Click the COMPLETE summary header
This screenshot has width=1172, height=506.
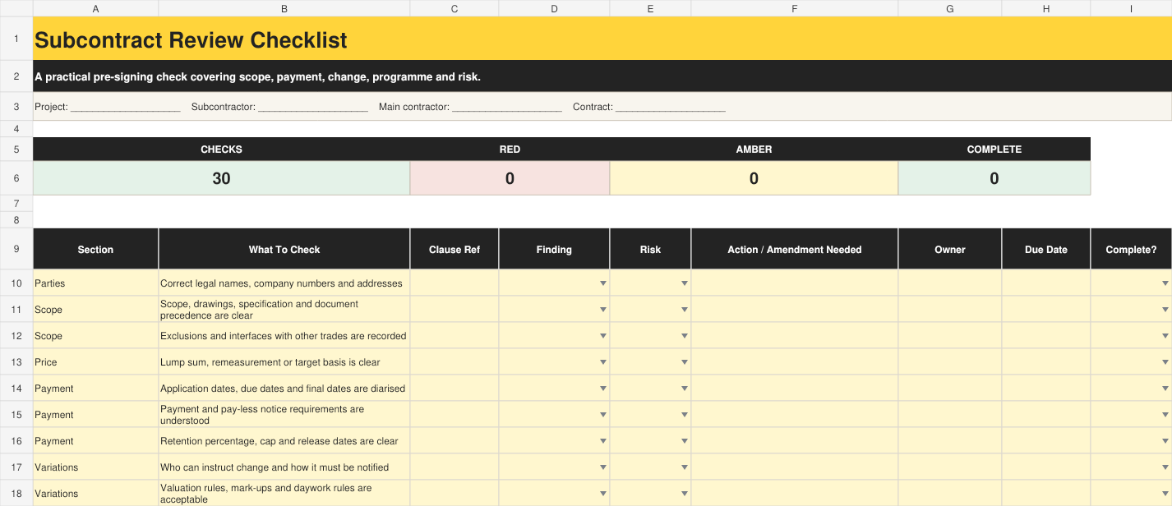(x=994, y=149)
